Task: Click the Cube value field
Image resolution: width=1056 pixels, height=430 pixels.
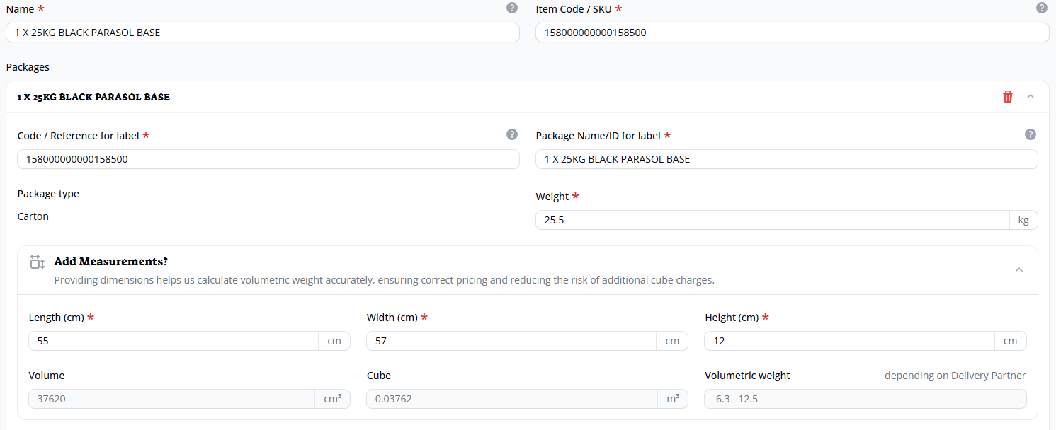Action: click(509, 399)
